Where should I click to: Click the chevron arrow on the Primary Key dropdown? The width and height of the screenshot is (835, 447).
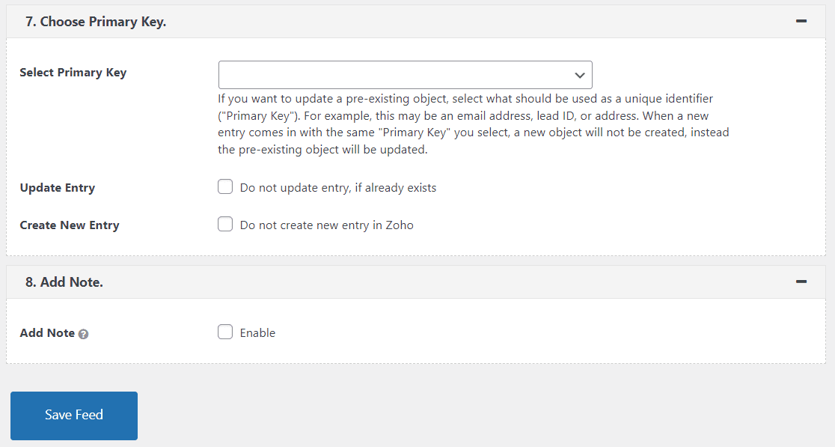point(580,75)
